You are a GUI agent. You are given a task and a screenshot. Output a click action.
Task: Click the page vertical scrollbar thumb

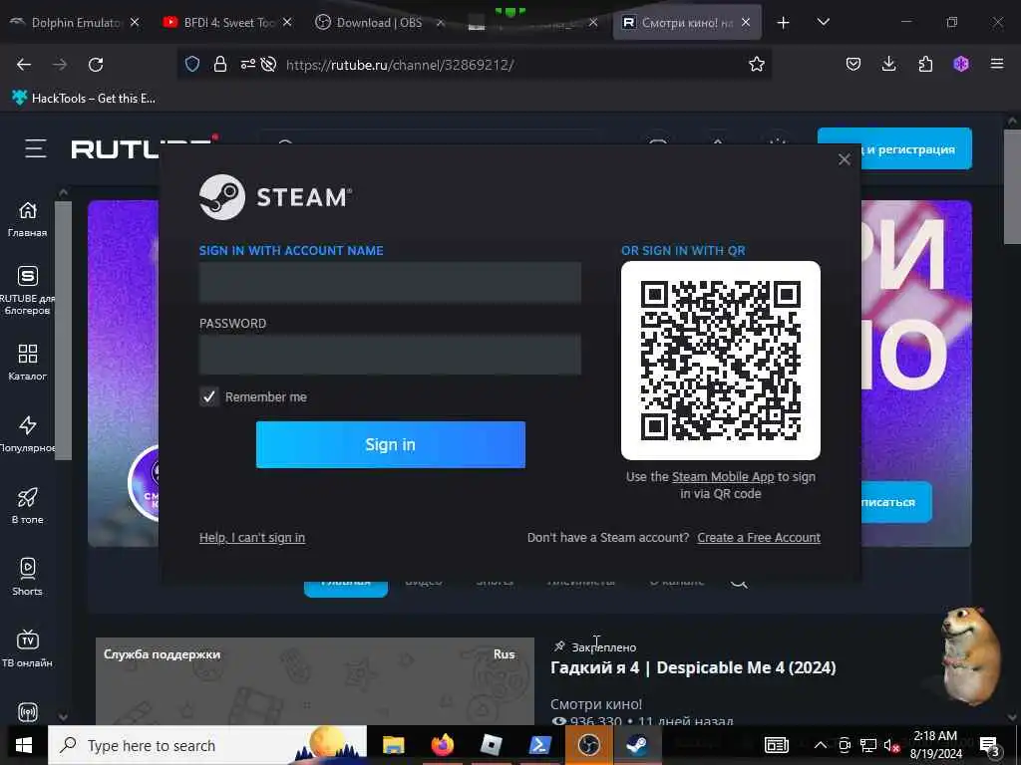pos(1012,186)
